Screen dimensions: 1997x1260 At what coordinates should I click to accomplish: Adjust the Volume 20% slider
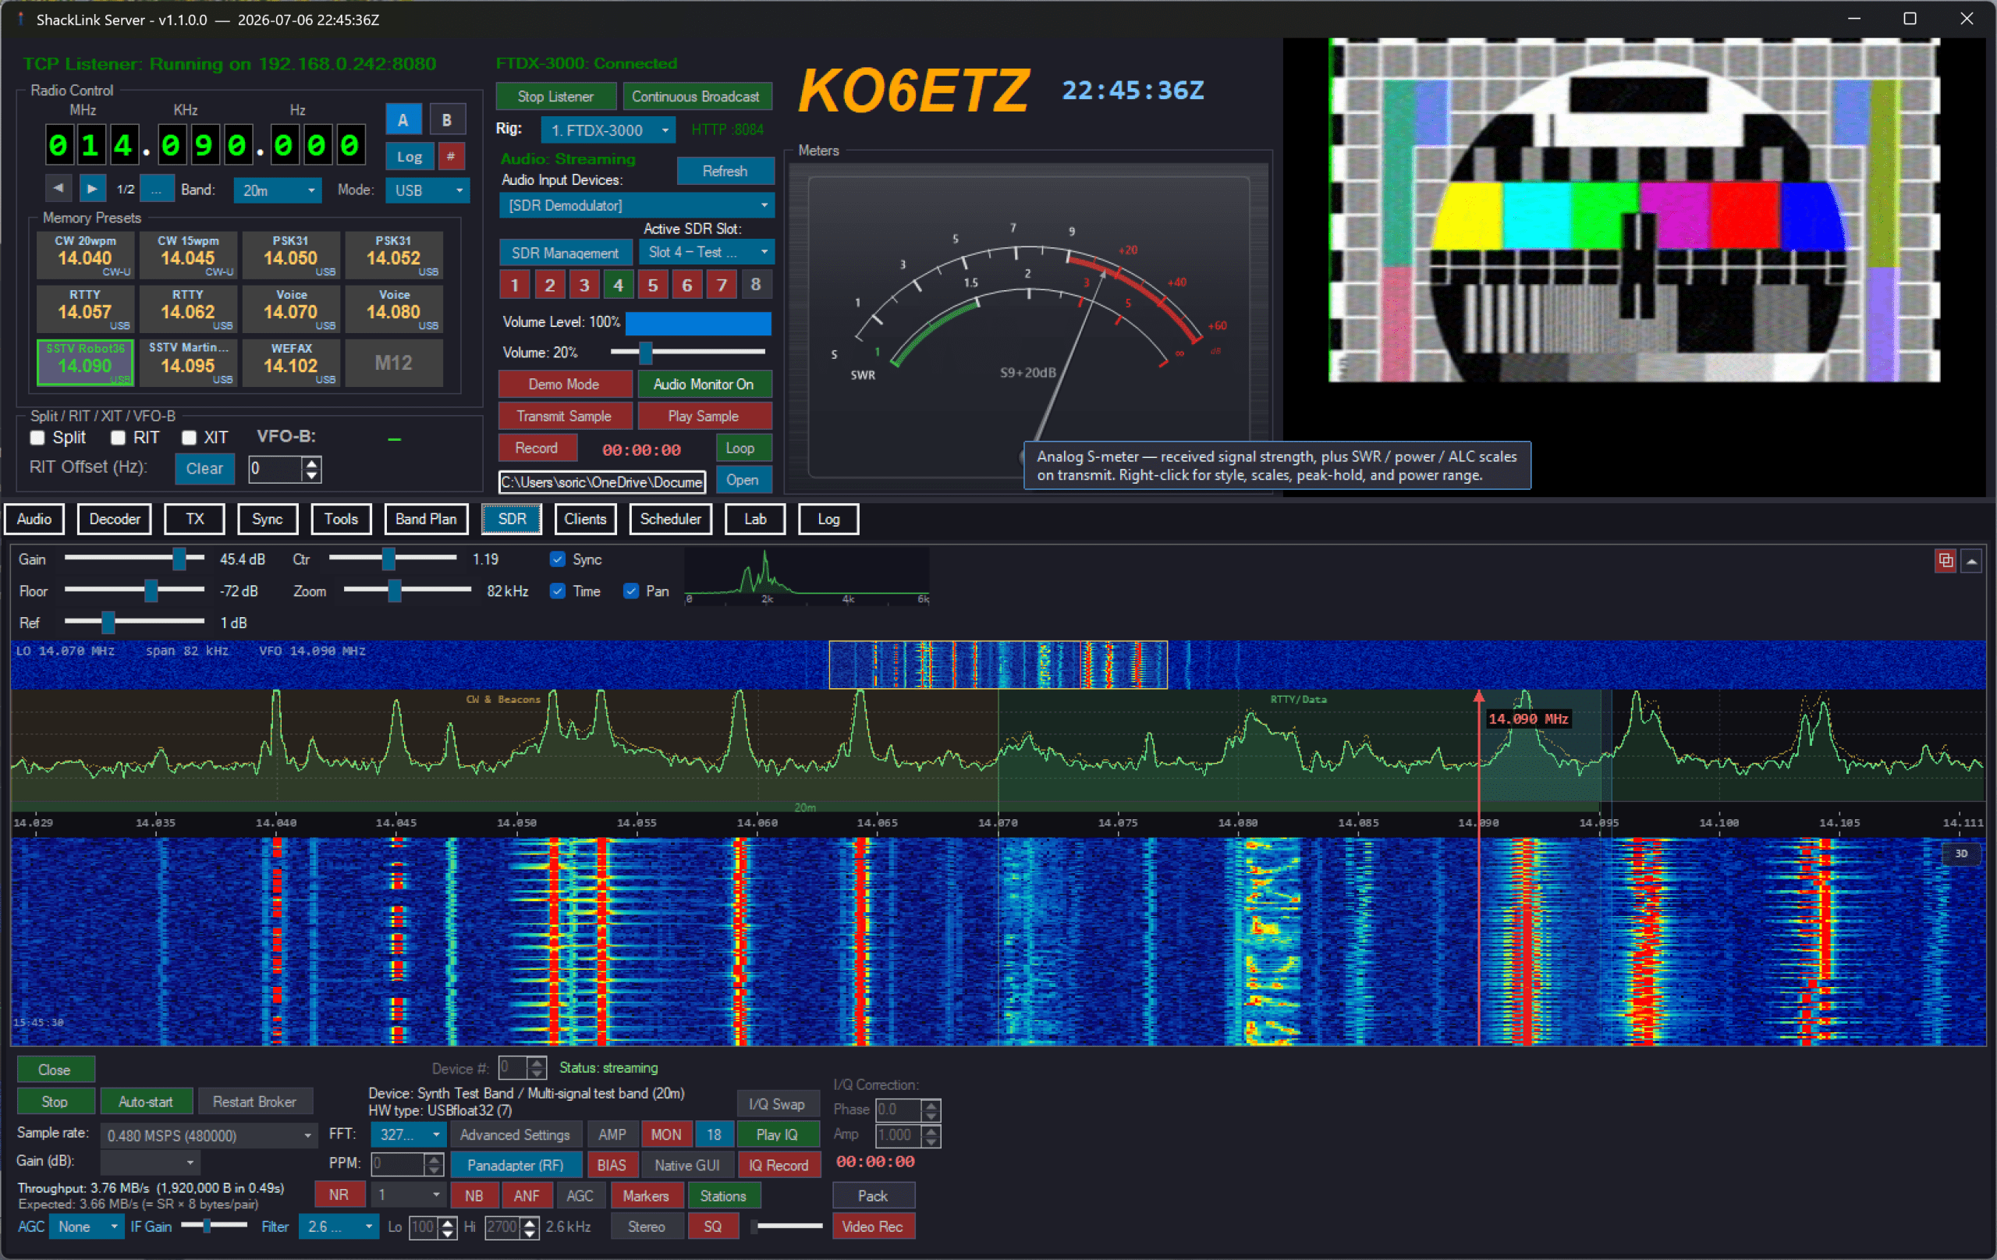[687, 353]
